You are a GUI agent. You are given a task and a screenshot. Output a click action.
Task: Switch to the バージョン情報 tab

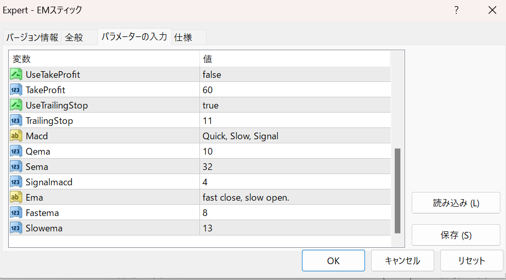coord(32,37)
